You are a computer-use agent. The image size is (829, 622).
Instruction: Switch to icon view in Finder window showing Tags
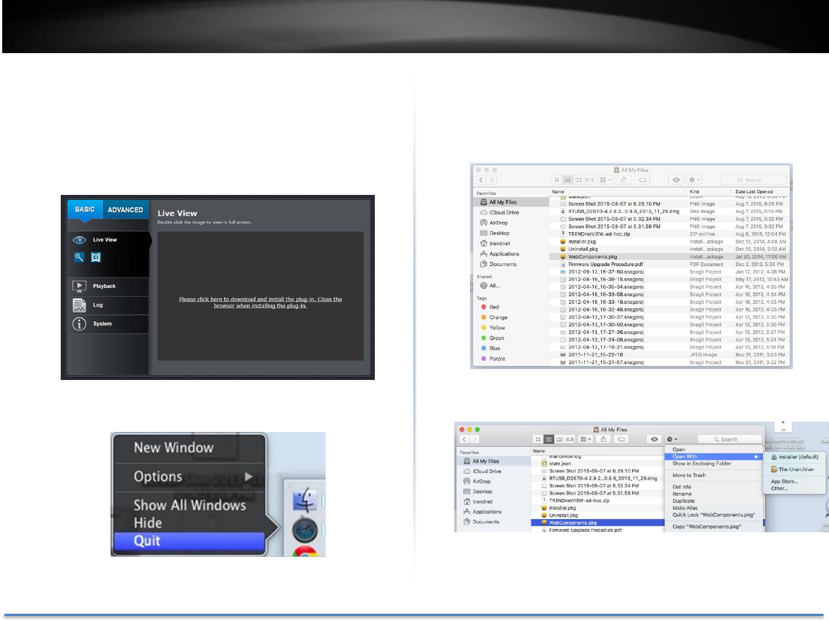(x=557, y=180)
